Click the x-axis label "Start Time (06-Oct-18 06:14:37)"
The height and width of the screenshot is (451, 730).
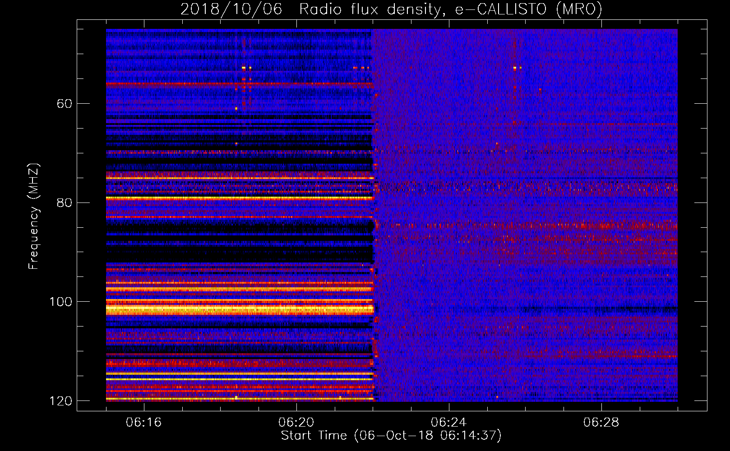[391, 436]
